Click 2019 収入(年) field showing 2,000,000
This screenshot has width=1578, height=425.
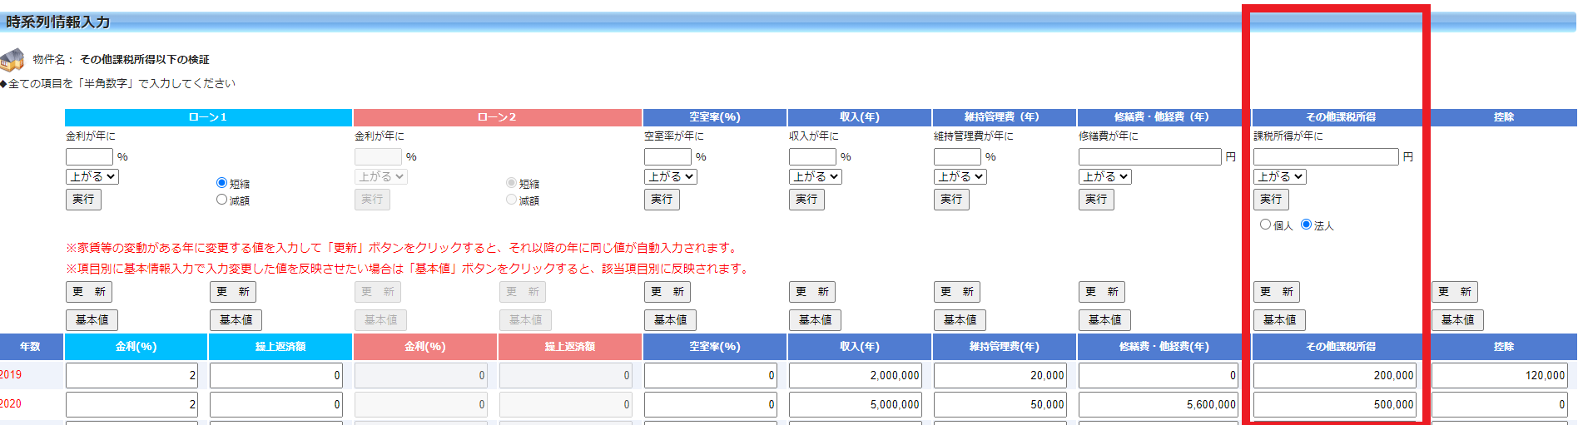point(855,375)
